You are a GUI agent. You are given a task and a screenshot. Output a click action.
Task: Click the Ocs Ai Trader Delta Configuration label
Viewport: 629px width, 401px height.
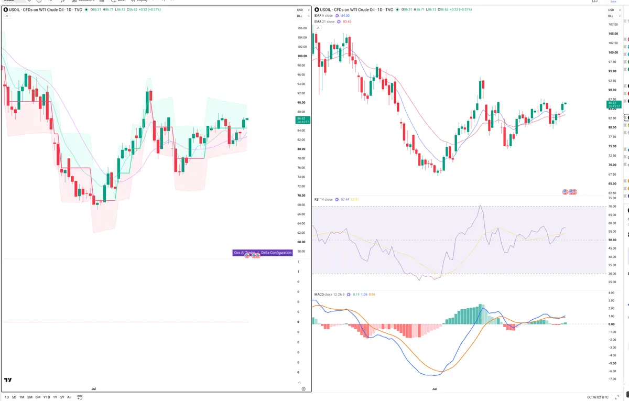(262, 253)
